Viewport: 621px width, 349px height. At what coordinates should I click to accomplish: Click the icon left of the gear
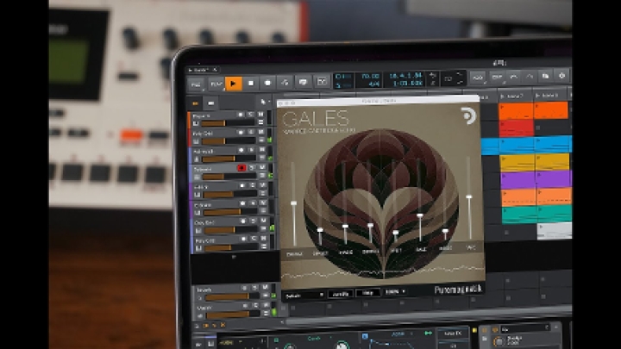tap(545, 76)
